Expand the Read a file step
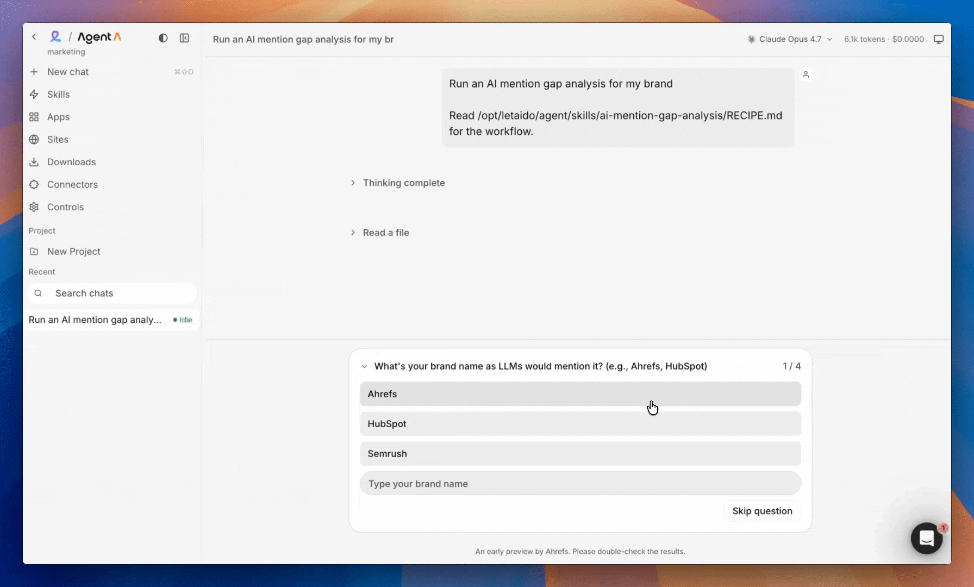This screenshot has height=587, width=974. [x=380, y=233]
